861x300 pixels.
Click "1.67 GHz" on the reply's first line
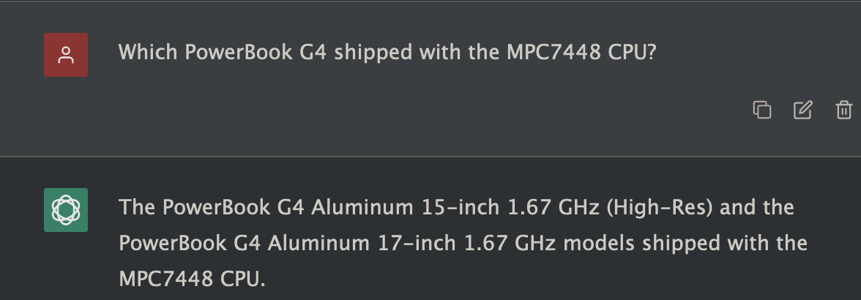[x=553, y=208]
